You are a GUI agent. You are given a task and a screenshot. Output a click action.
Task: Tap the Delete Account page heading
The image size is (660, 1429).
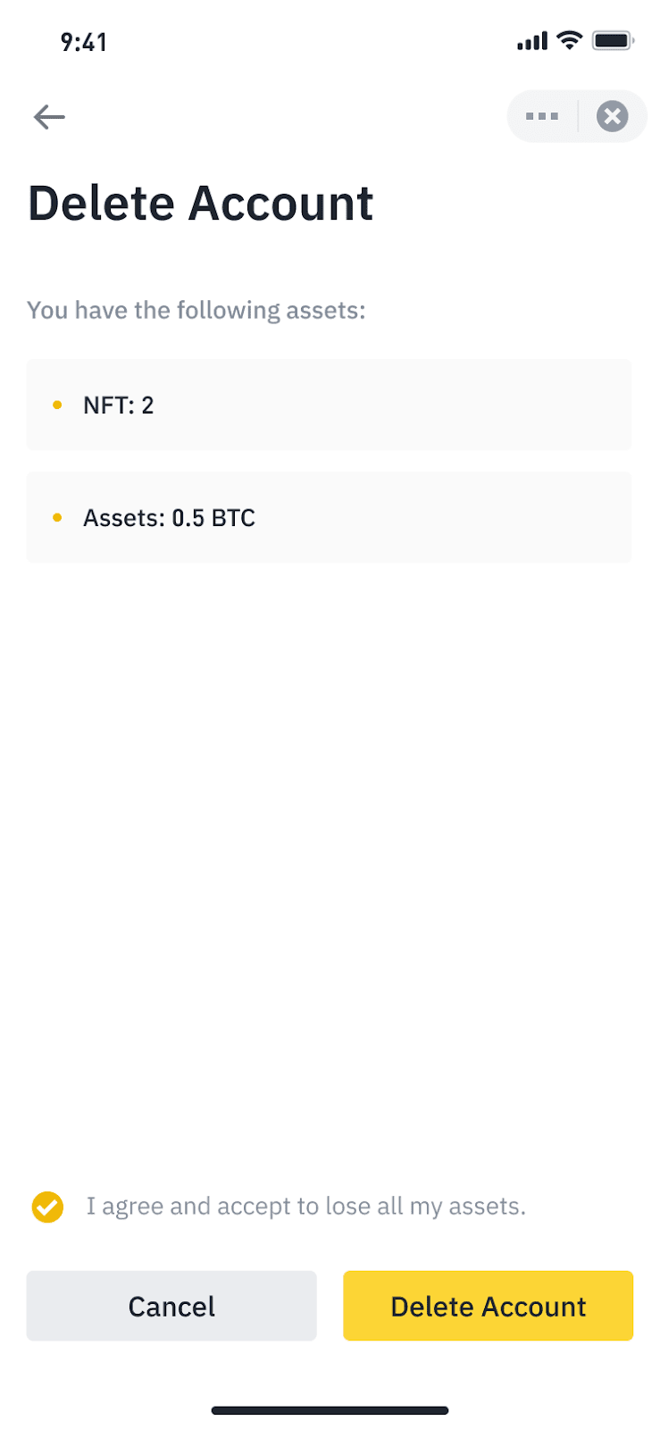[201, 204]
